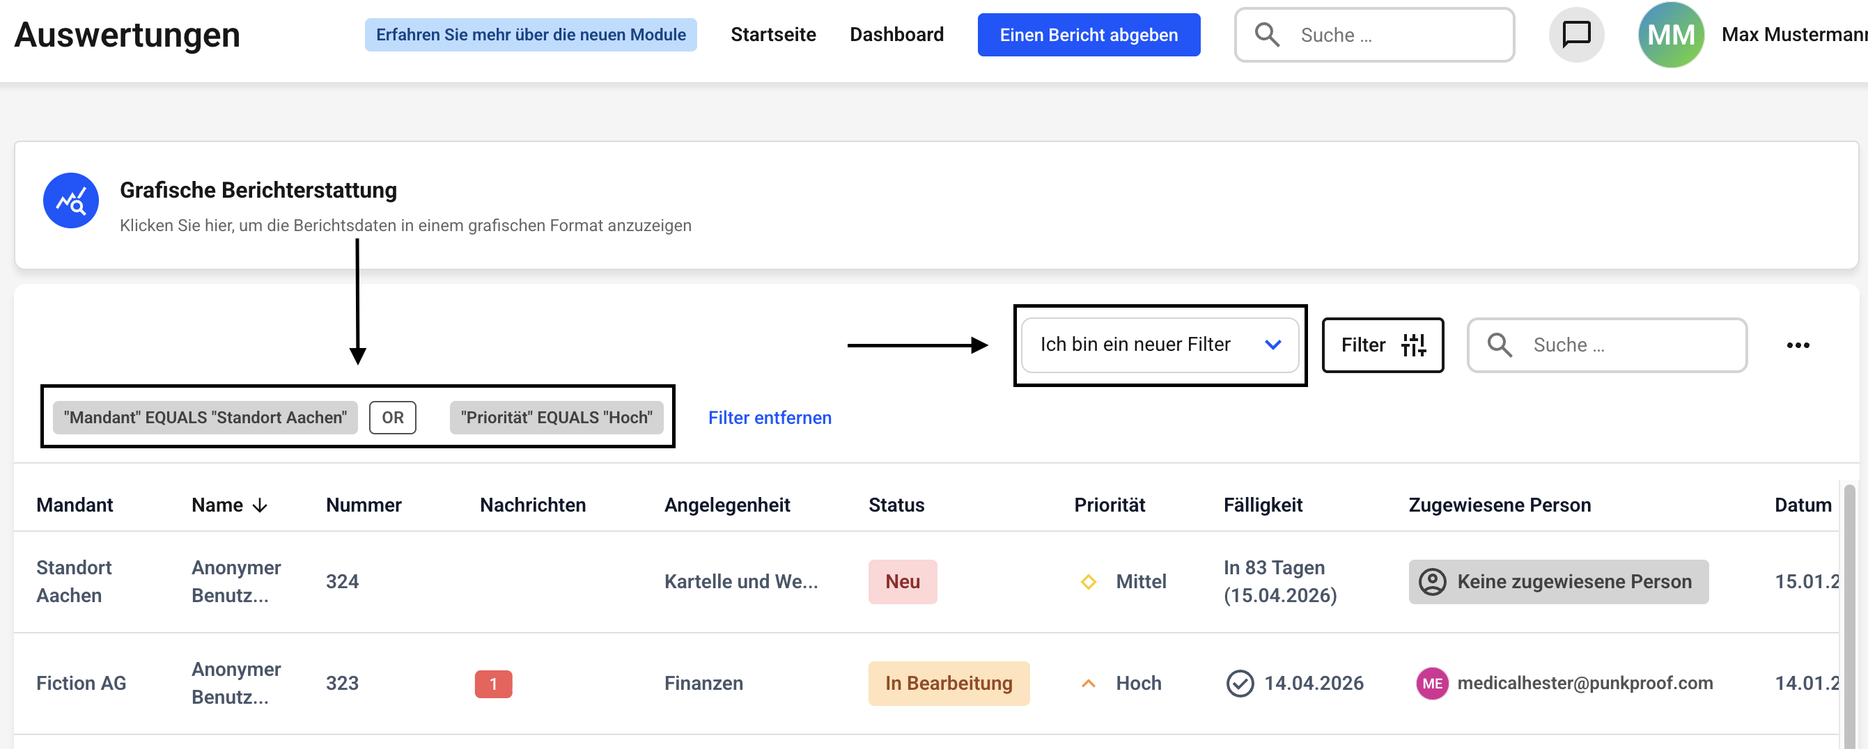
Task: Click the Hoch priority arrow icon
Action: 1088,683
